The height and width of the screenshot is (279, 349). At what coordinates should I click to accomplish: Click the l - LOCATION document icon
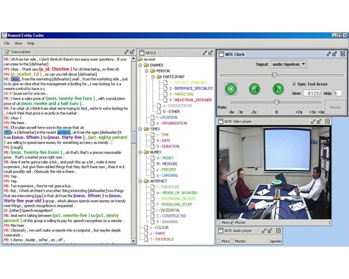[152, 117]
